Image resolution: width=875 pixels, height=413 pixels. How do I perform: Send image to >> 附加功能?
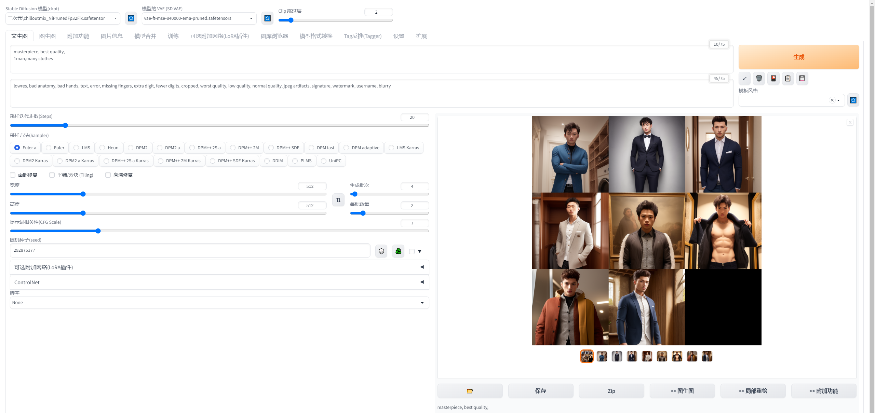tap(824, 391)
